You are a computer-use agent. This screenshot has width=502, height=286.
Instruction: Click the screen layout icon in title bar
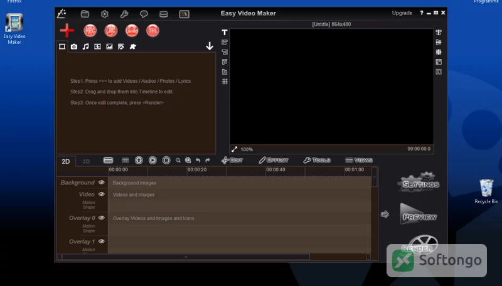coord(184,14)
